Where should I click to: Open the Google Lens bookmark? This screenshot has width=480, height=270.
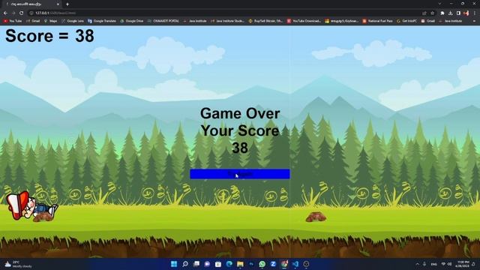(x=73, y=21)
